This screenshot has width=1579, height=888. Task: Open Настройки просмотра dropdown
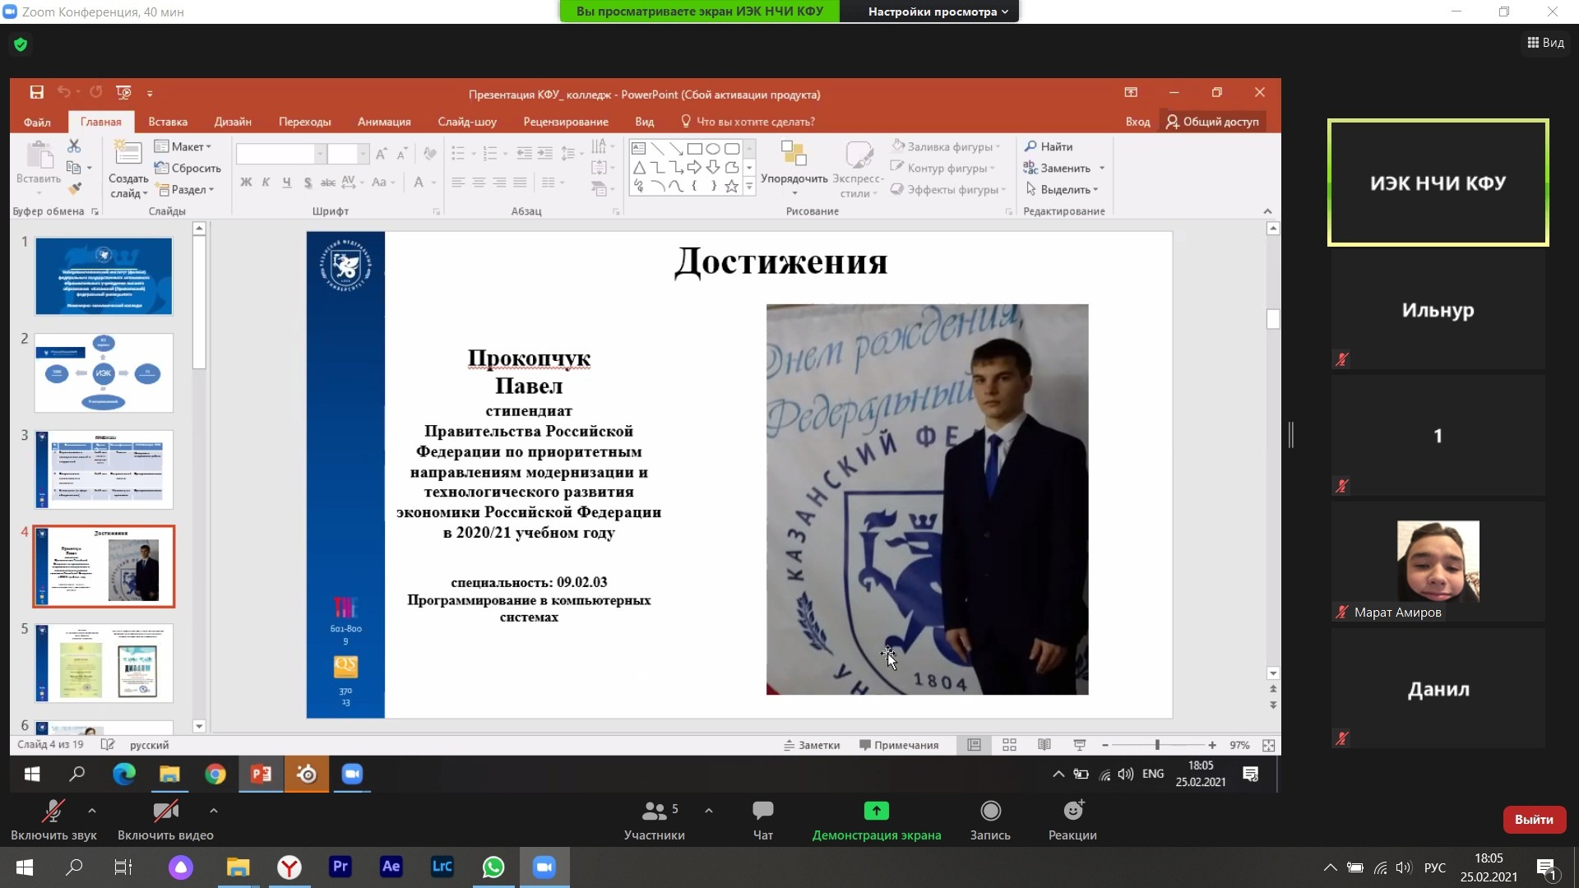[938, 12]
